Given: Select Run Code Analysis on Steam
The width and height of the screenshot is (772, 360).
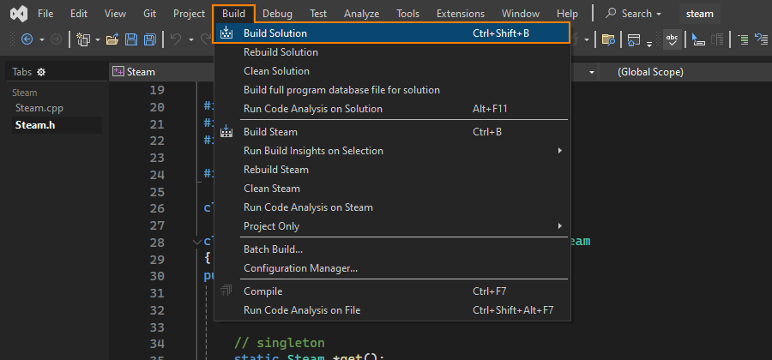Looking at the screenshot, I should click(x=392, y=207).
